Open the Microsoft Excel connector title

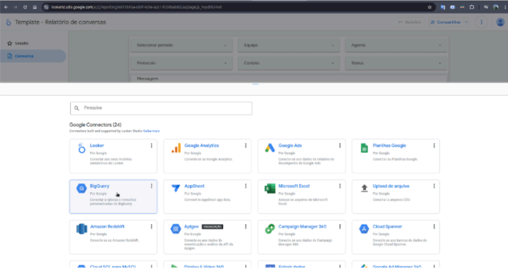(x=294, y=186)
